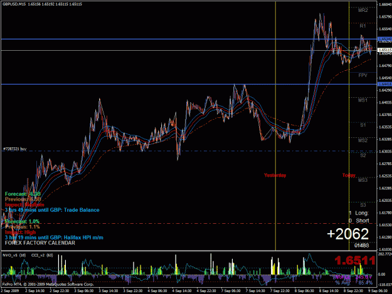
Task: Click the -110.037 indicator scale value
Action: tap(385, 285)
